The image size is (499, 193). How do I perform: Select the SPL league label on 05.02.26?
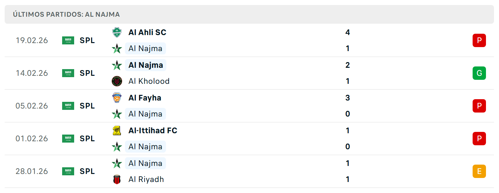click(87, 106)
